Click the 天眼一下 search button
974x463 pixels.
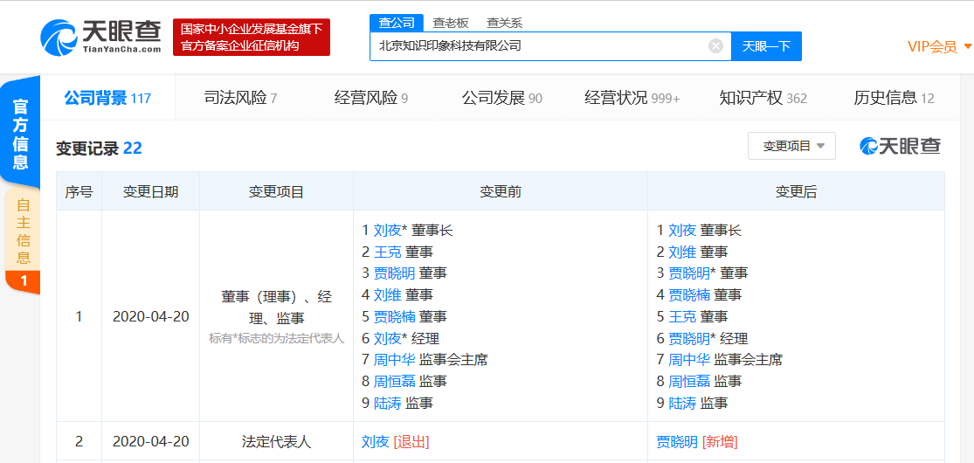point(766,46)
